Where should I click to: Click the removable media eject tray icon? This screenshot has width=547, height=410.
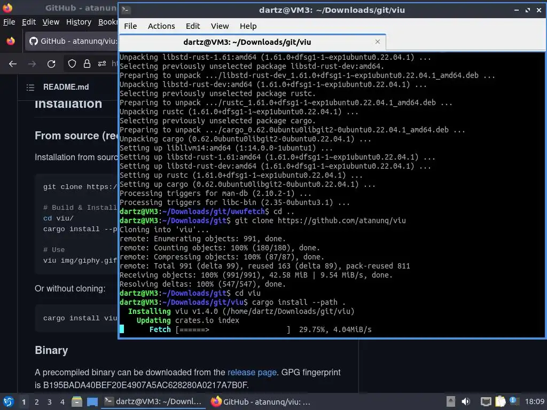(451, 401)
